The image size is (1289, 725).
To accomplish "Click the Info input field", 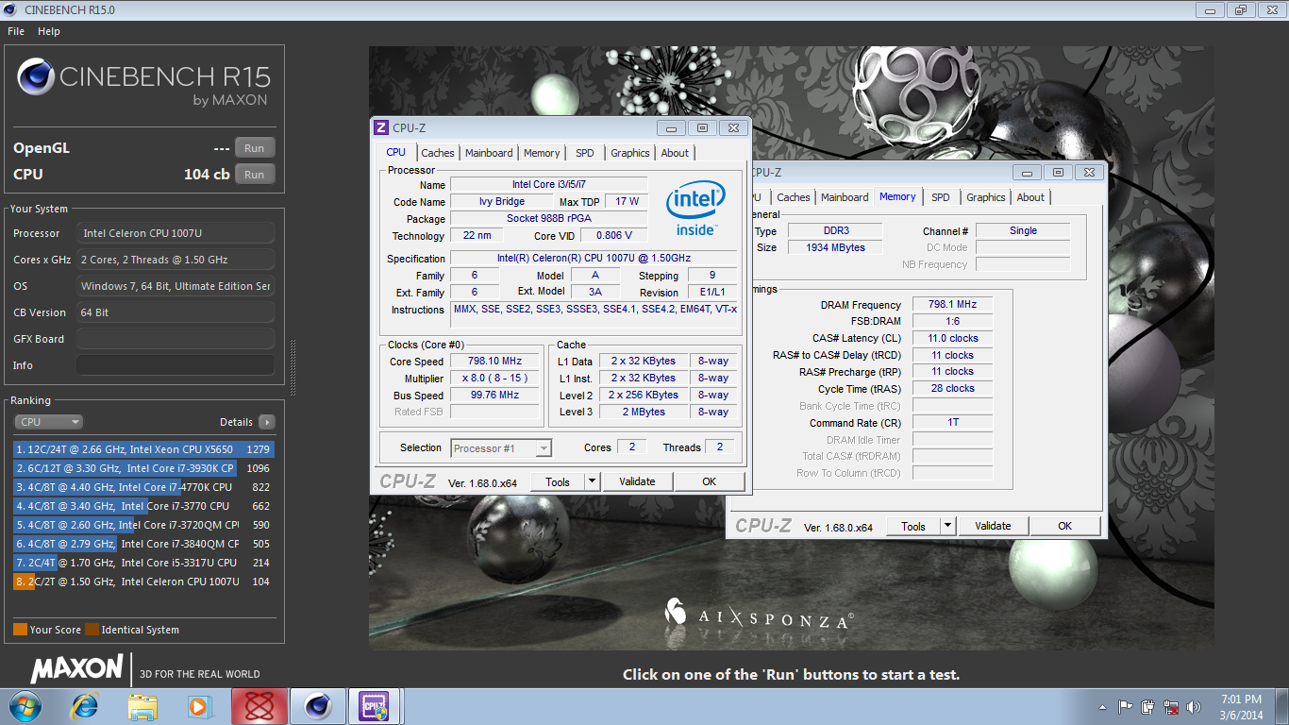I will (176, 365).
